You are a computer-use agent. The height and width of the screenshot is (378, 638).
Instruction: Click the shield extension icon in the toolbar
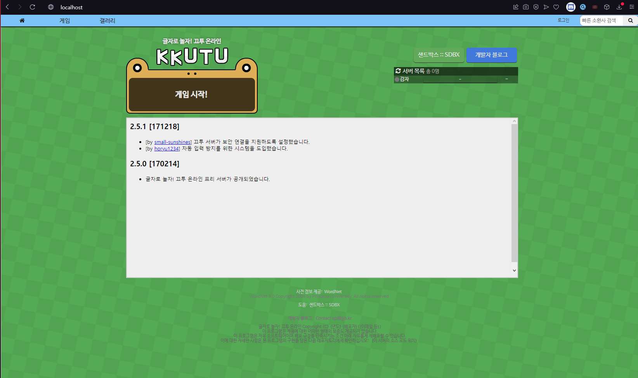[536, 7]
